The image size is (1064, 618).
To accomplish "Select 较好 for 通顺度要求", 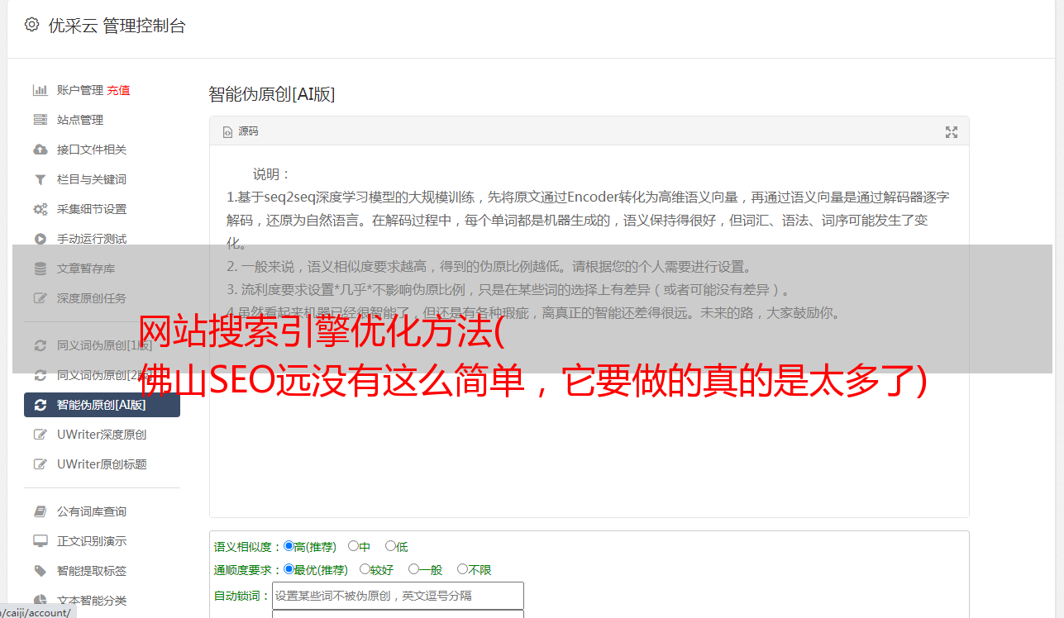I will coord(365,569).
